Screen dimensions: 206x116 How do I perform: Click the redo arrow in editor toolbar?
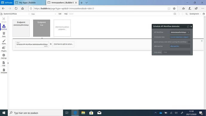[183, 14]
